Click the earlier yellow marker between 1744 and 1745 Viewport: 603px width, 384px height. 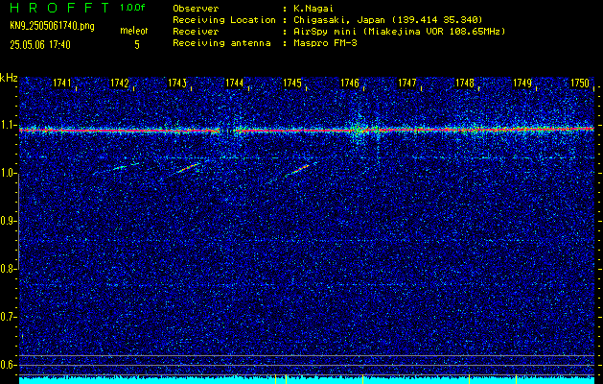click(276, 379)
